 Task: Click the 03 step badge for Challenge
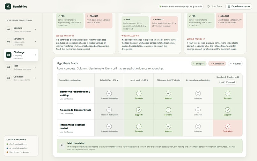tap(9, 55)
